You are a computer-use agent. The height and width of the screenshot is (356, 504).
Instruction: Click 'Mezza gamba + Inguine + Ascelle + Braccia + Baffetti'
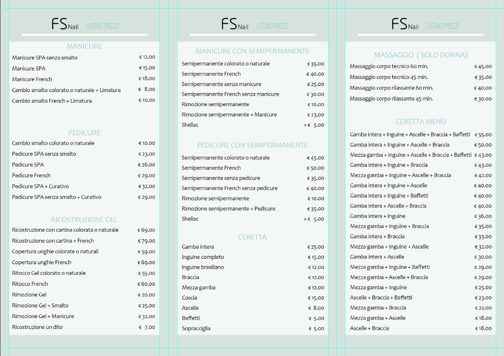point(411,154)
